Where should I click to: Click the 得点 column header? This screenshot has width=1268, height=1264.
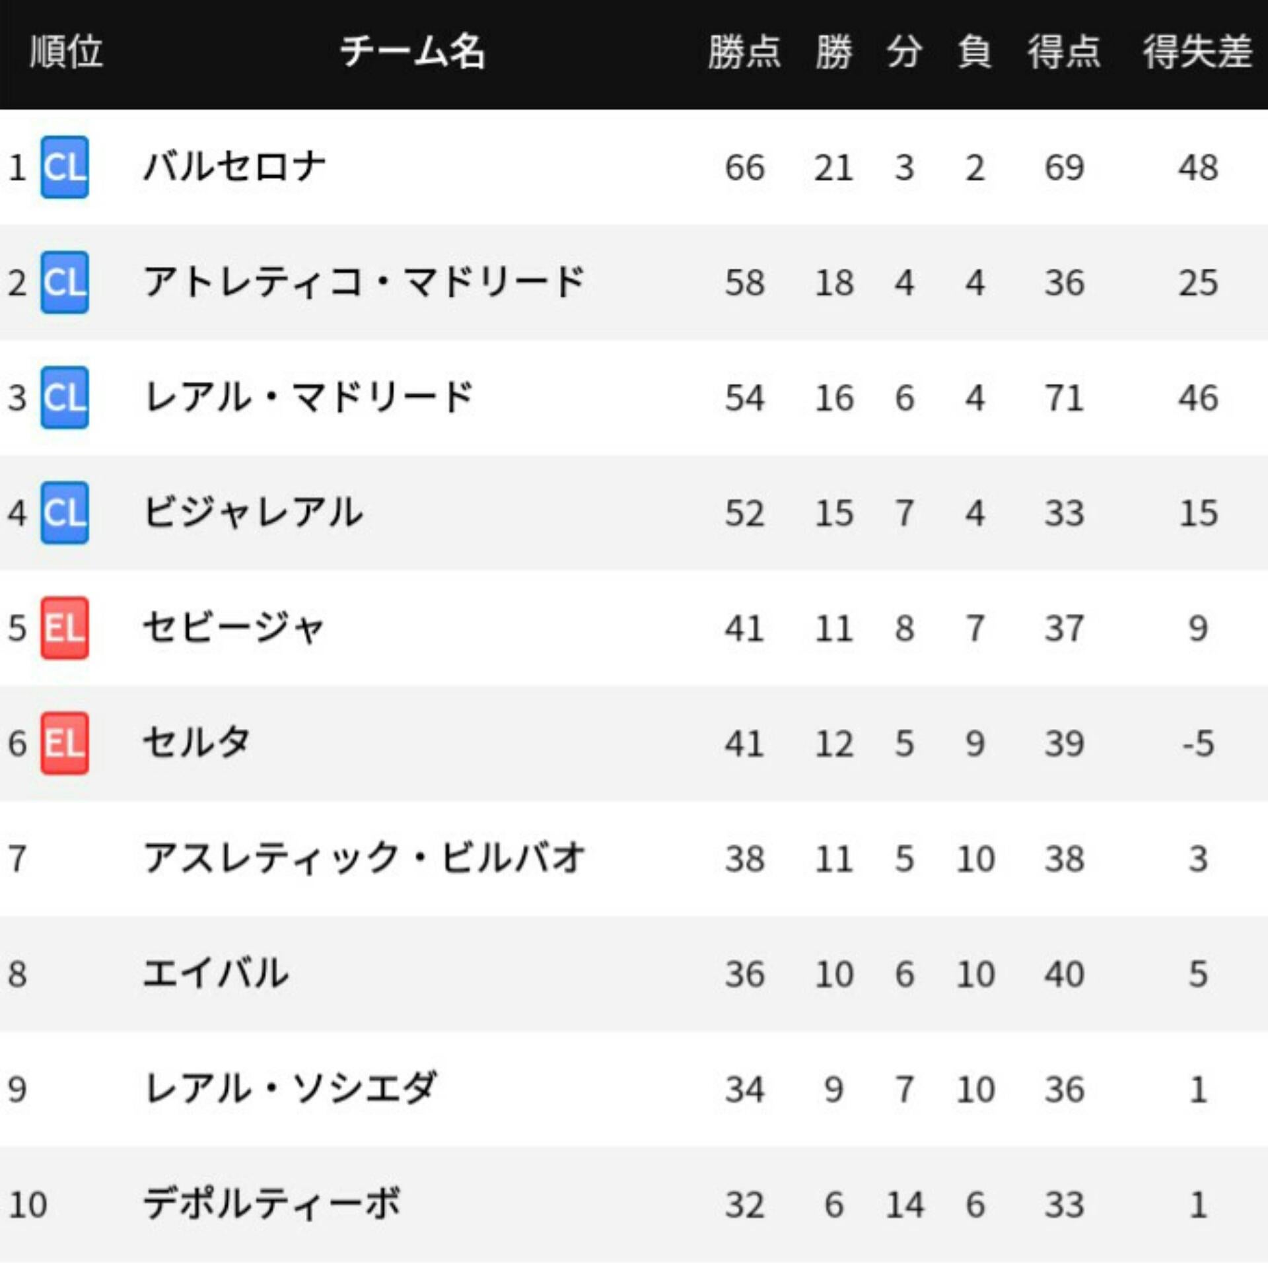[x=1063, y=52]
